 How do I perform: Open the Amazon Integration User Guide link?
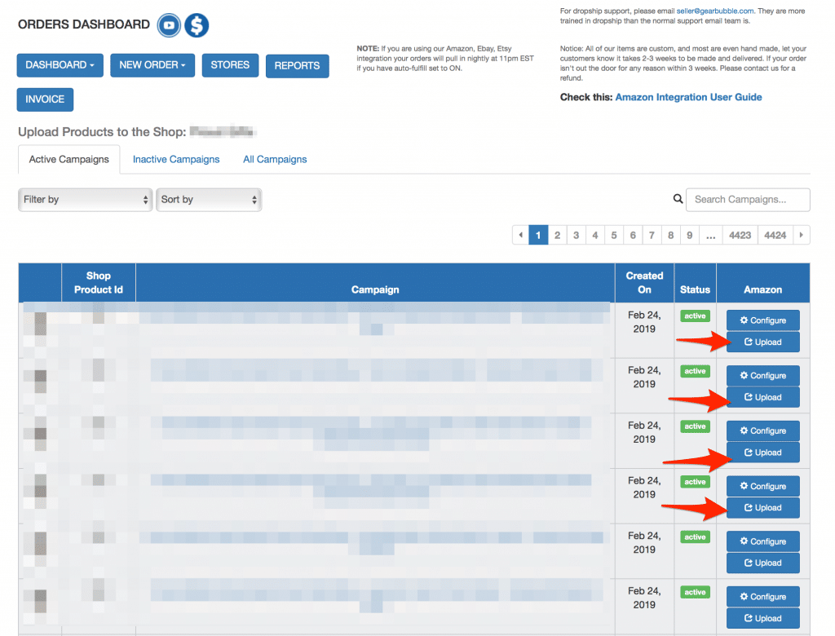click(x=688, y=97)
